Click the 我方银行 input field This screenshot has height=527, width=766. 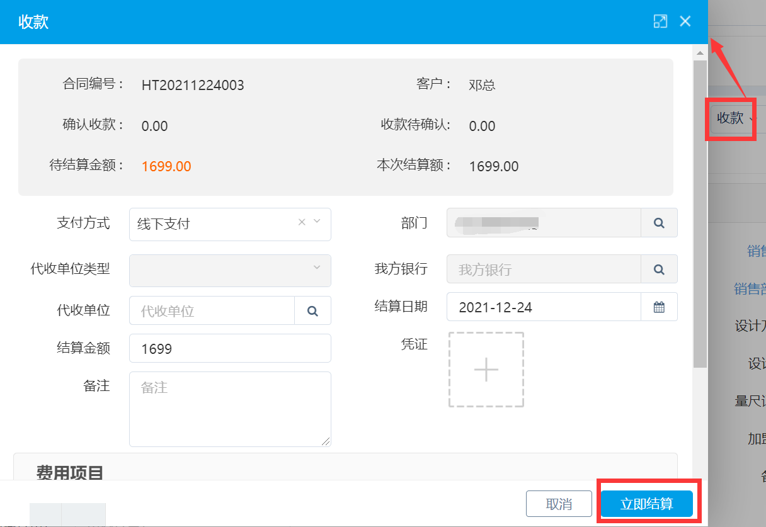pos(544,269)
